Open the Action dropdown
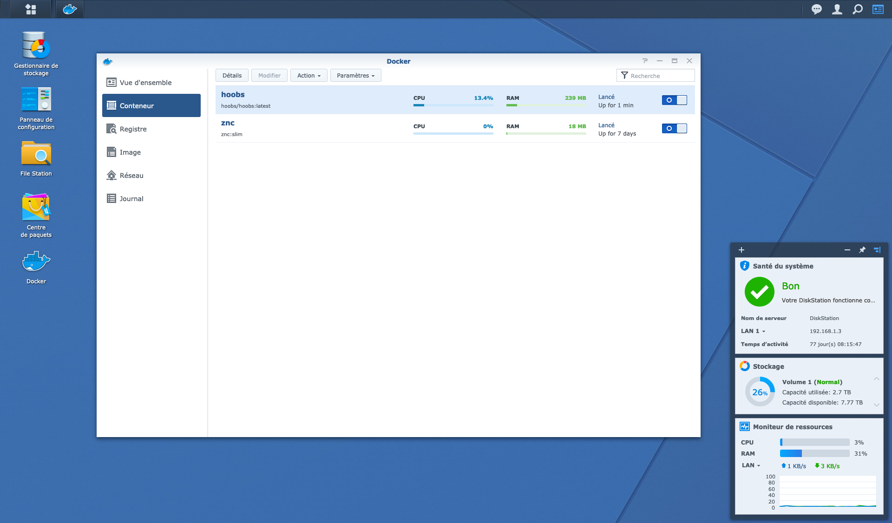Image resolution: width=892 pixels, height=523 pixels. tap(309, 75)
